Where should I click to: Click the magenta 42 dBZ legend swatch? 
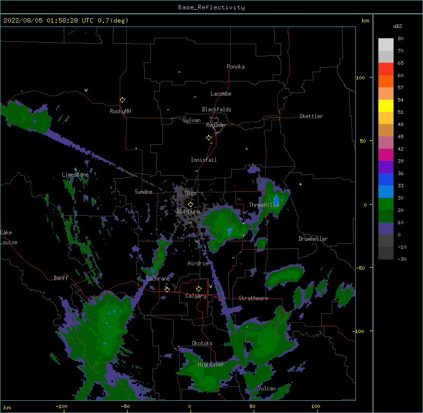click(386, 155)
